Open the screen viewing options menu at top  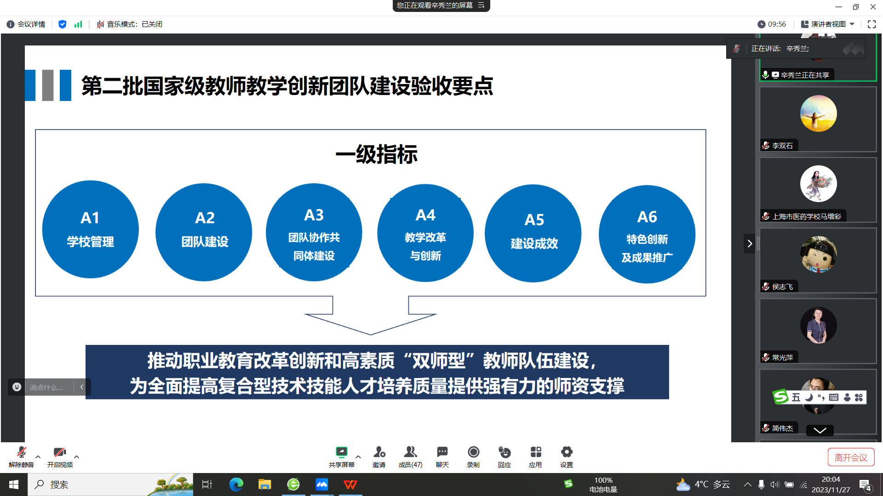click(482, 6)
